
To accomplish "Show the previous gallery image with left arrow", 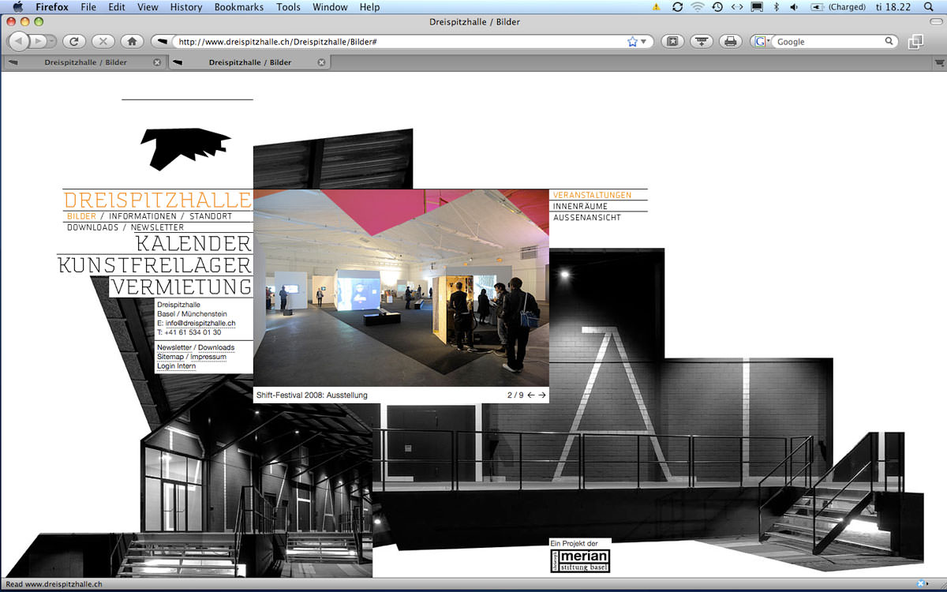I will coord(531,395).
